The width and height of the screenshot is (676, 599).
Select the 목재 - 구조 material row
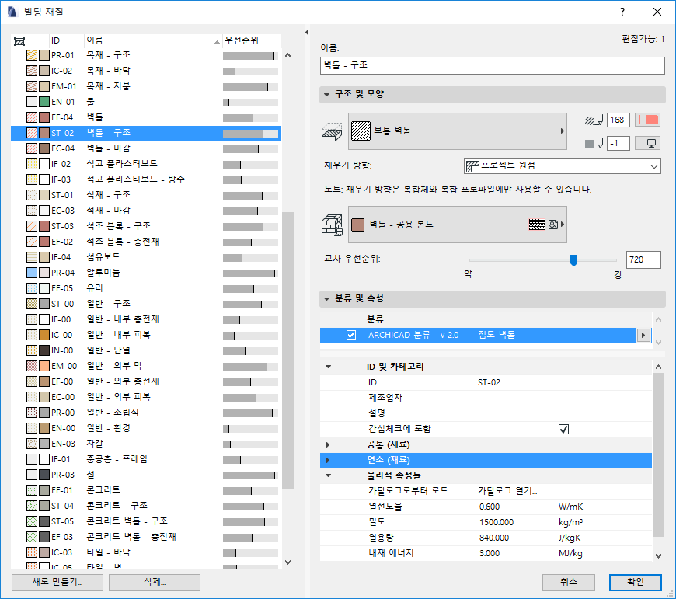pyautogui.click(x=146, y=56)
